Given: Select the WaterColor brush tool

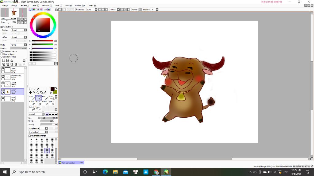Looking at the screenshot, I should 51,97.
